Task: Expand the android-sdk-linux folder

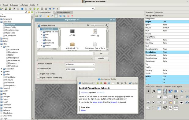Action: [x=41, y=32]
